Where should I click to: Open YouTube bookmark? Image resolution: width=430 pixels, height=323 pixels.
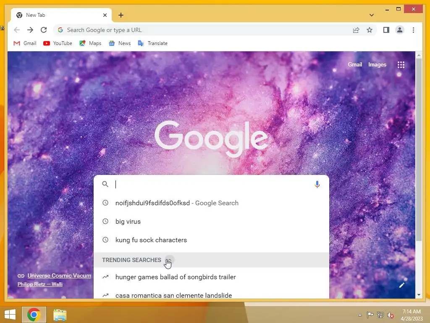pos(58,43)
